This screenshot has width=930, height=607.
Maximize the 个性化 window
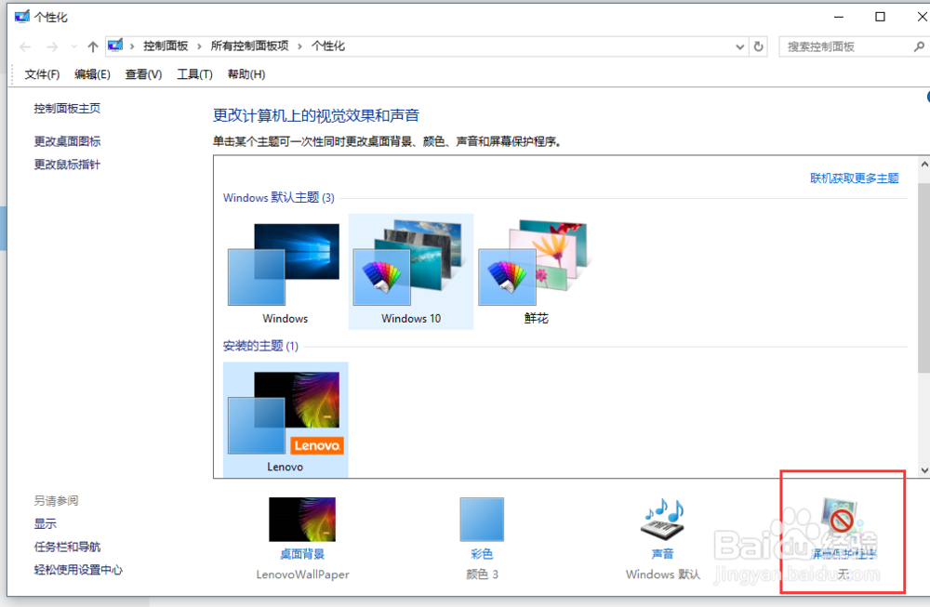click(880, 17)
